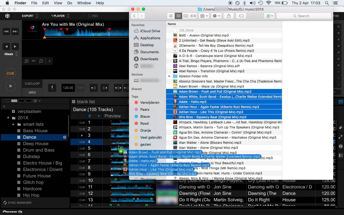The height and width of the screenshot is (215, 344).
Task: Click the rekordbox logo icon
Action: click(8, 16)
